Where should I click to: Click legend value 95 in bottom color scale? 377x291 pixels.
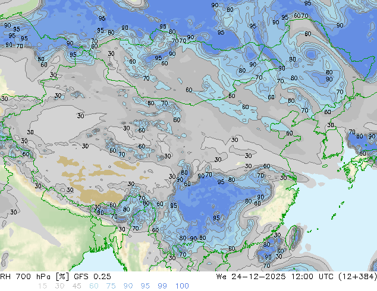[x=145, y=286]
